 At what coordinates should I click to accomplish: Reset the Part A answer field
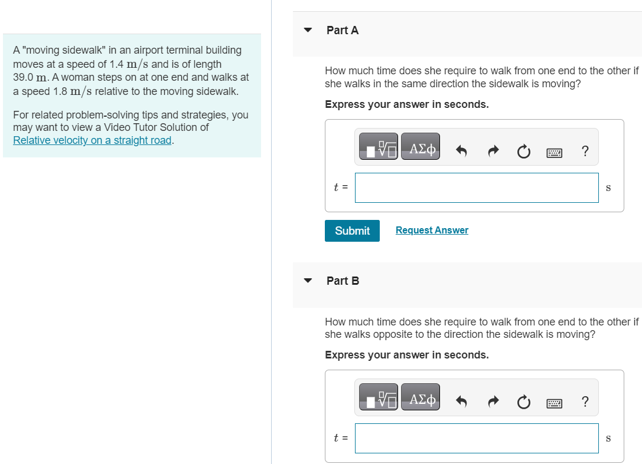524,152
